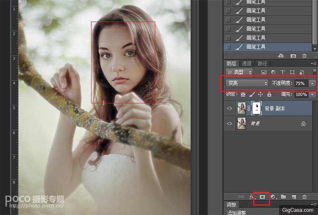Click History panel scroll down arrow
Viewport: 318px width, 215px height.
315,49
